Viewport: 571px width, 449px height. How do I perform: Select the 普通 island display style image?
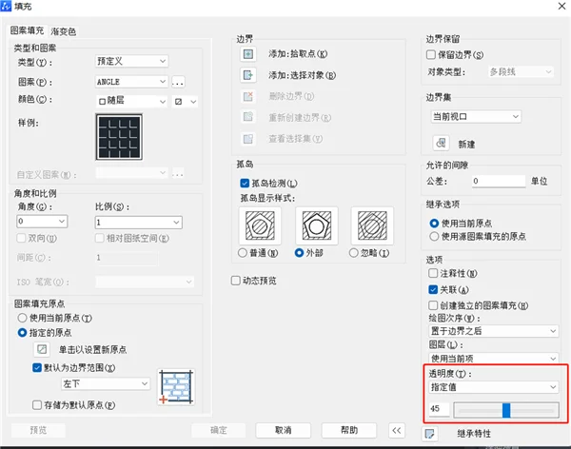(260, 225)
